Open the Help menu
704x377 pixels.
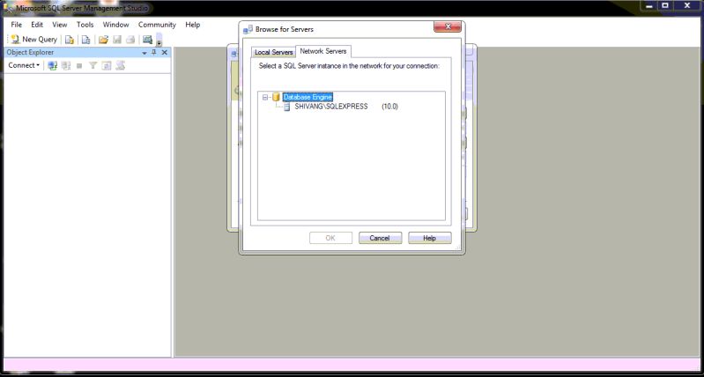pyautogui.click(x=192, y=25)
